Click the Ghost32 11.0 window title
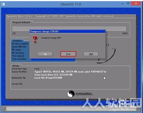The width and height of the screenshot is (143, 113). pos(71,4)
